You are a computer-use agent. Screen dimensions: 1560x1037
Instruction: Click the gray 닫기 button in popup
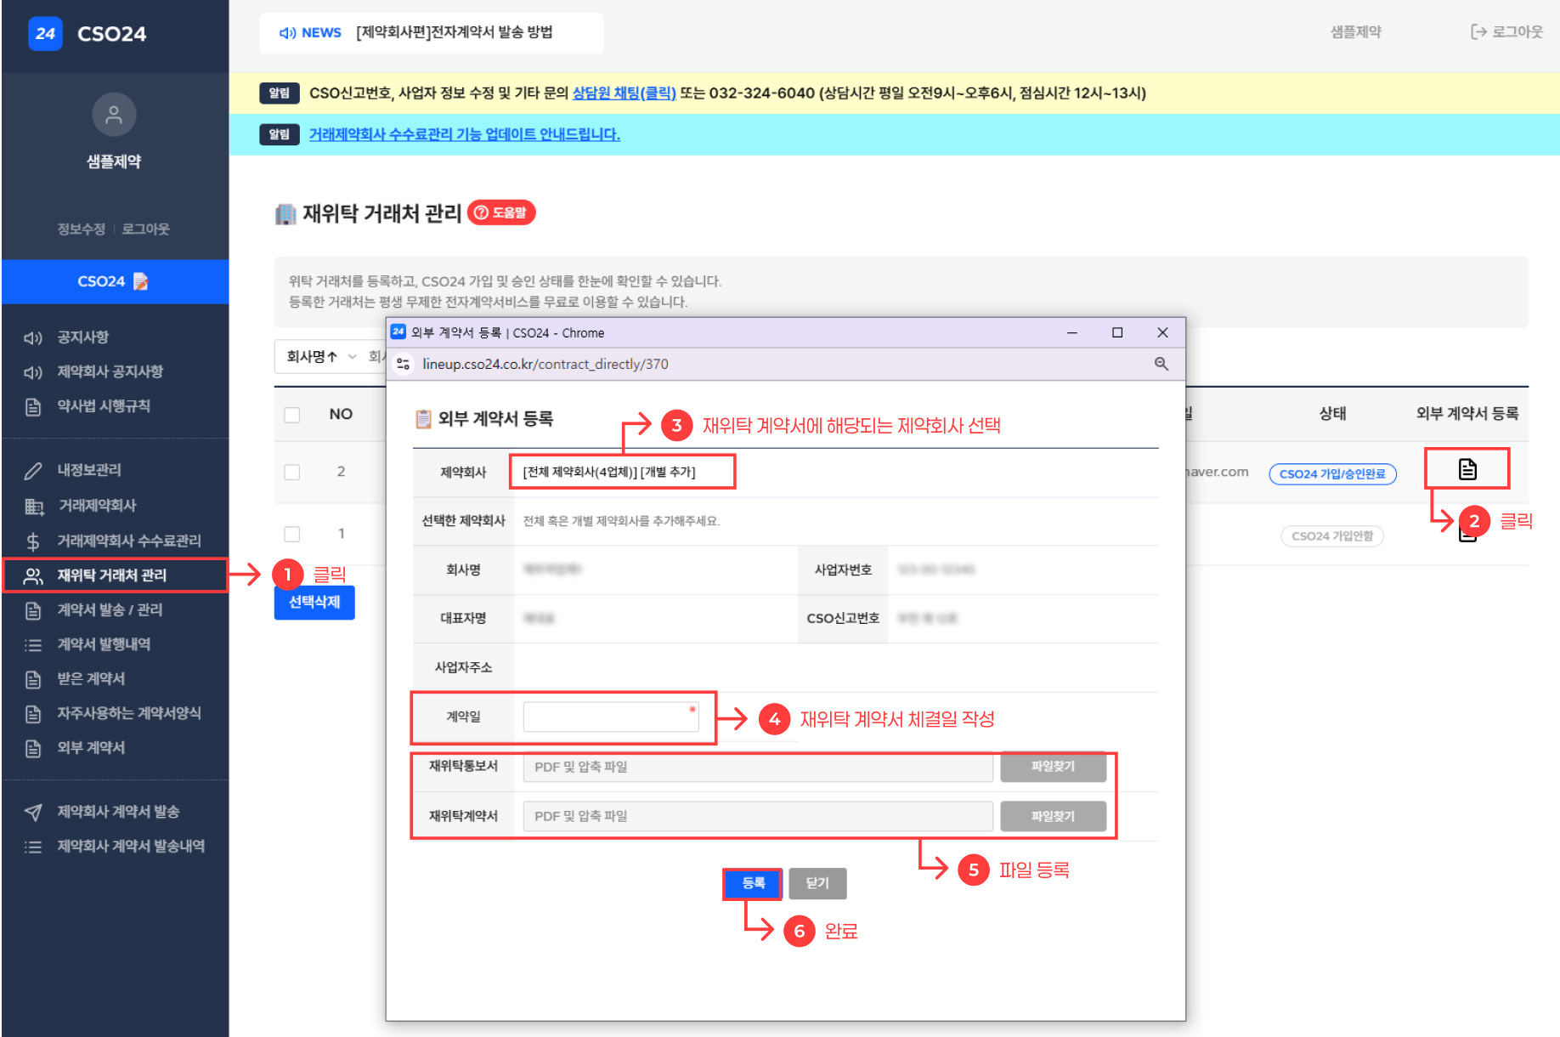tap(817, 883)
